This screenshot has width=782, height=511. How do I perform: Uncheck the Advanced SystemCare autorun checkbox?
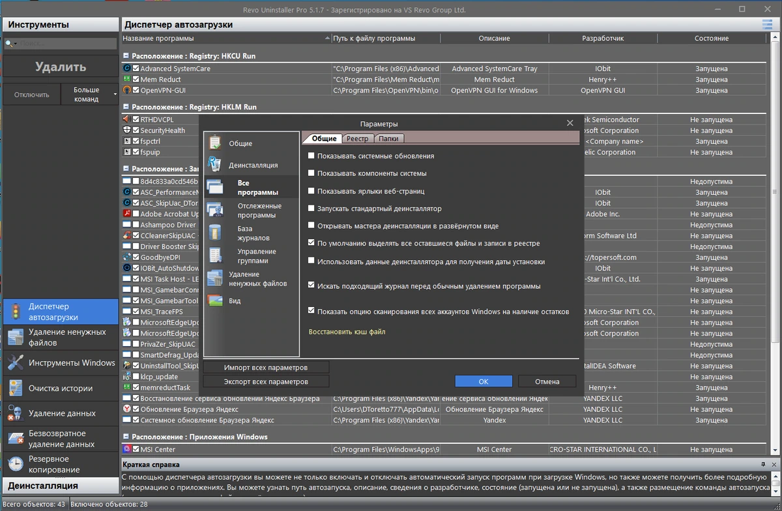click(136, 68)
